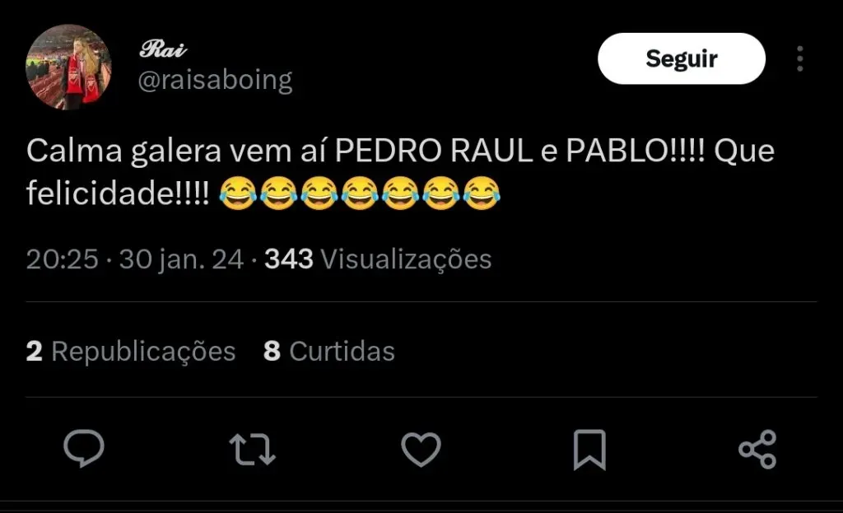Viewport: 843px width, 513px height.
Task: Open the 20:25 timestamp
Action: click(63, 259)
